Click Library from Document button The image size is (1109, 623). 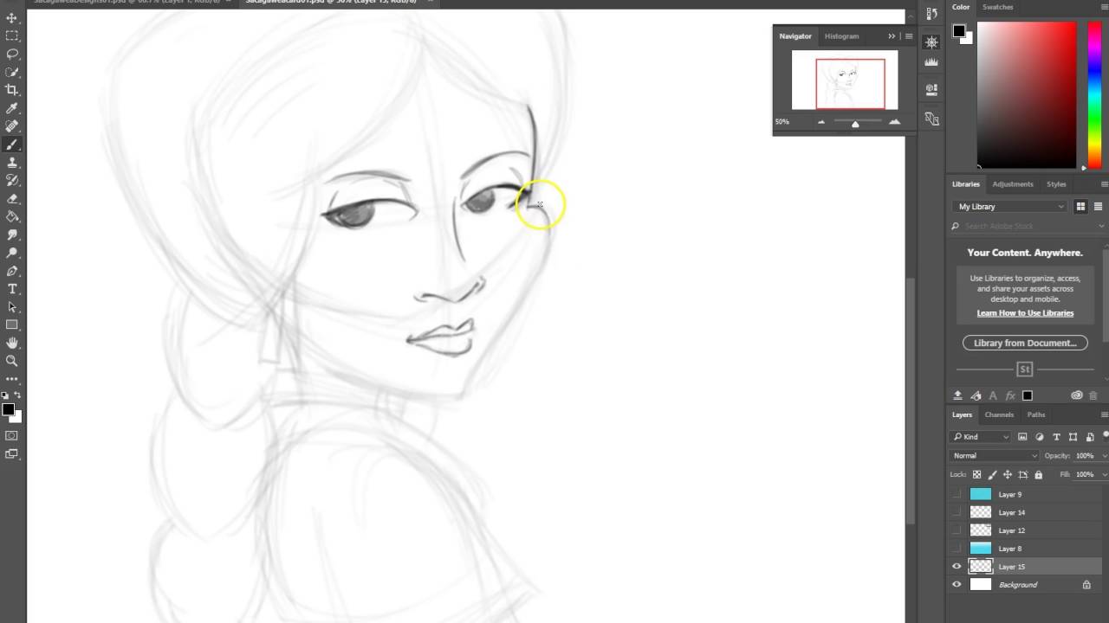(x=1025, y=343)
